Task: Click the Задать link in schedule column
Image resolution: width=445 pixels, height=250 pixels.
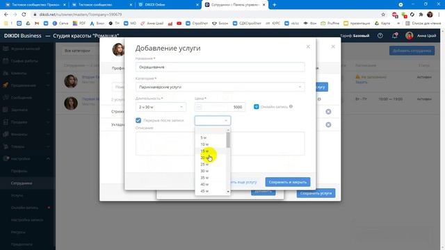Action: tap(362, 82)
